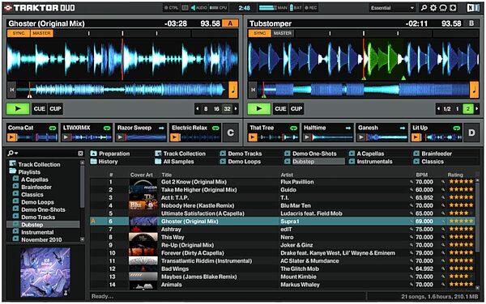Select the Ghoster (Original Mix) track row

283,221
